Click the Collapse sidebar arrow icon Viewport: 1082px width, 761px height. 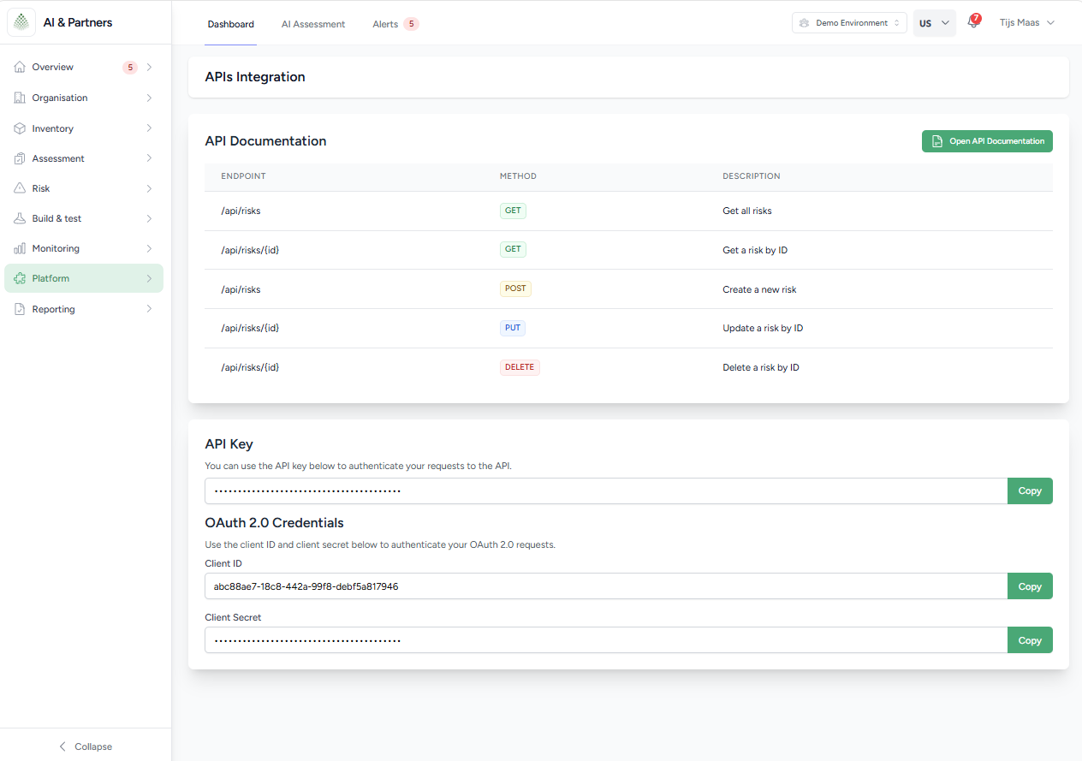[x=62, y=746]
